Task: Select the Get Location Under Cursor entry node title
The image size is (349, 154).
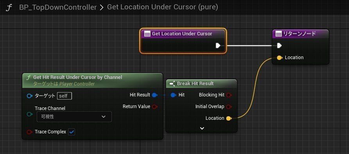Action: pos(182,34)
